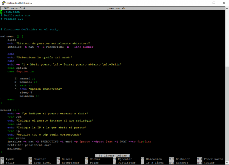Click the ^G Ayuda shortcut

pyautogui.click(x=7, y=159)
